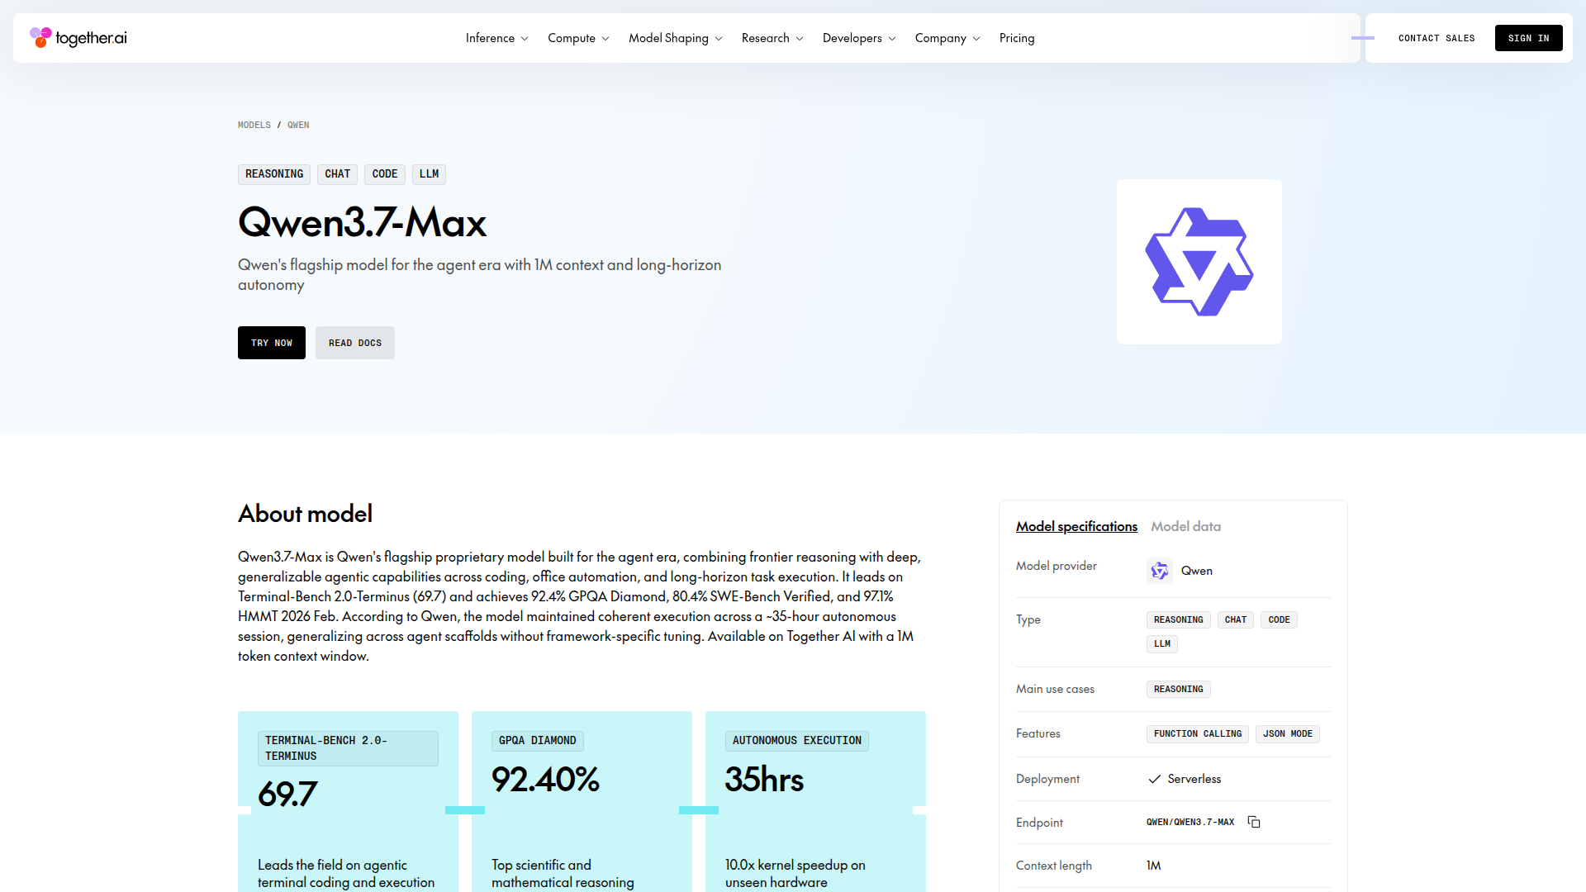This screenshot has height=892, width=1586.
Task: Click Contact Sales
Action: 1436,38
